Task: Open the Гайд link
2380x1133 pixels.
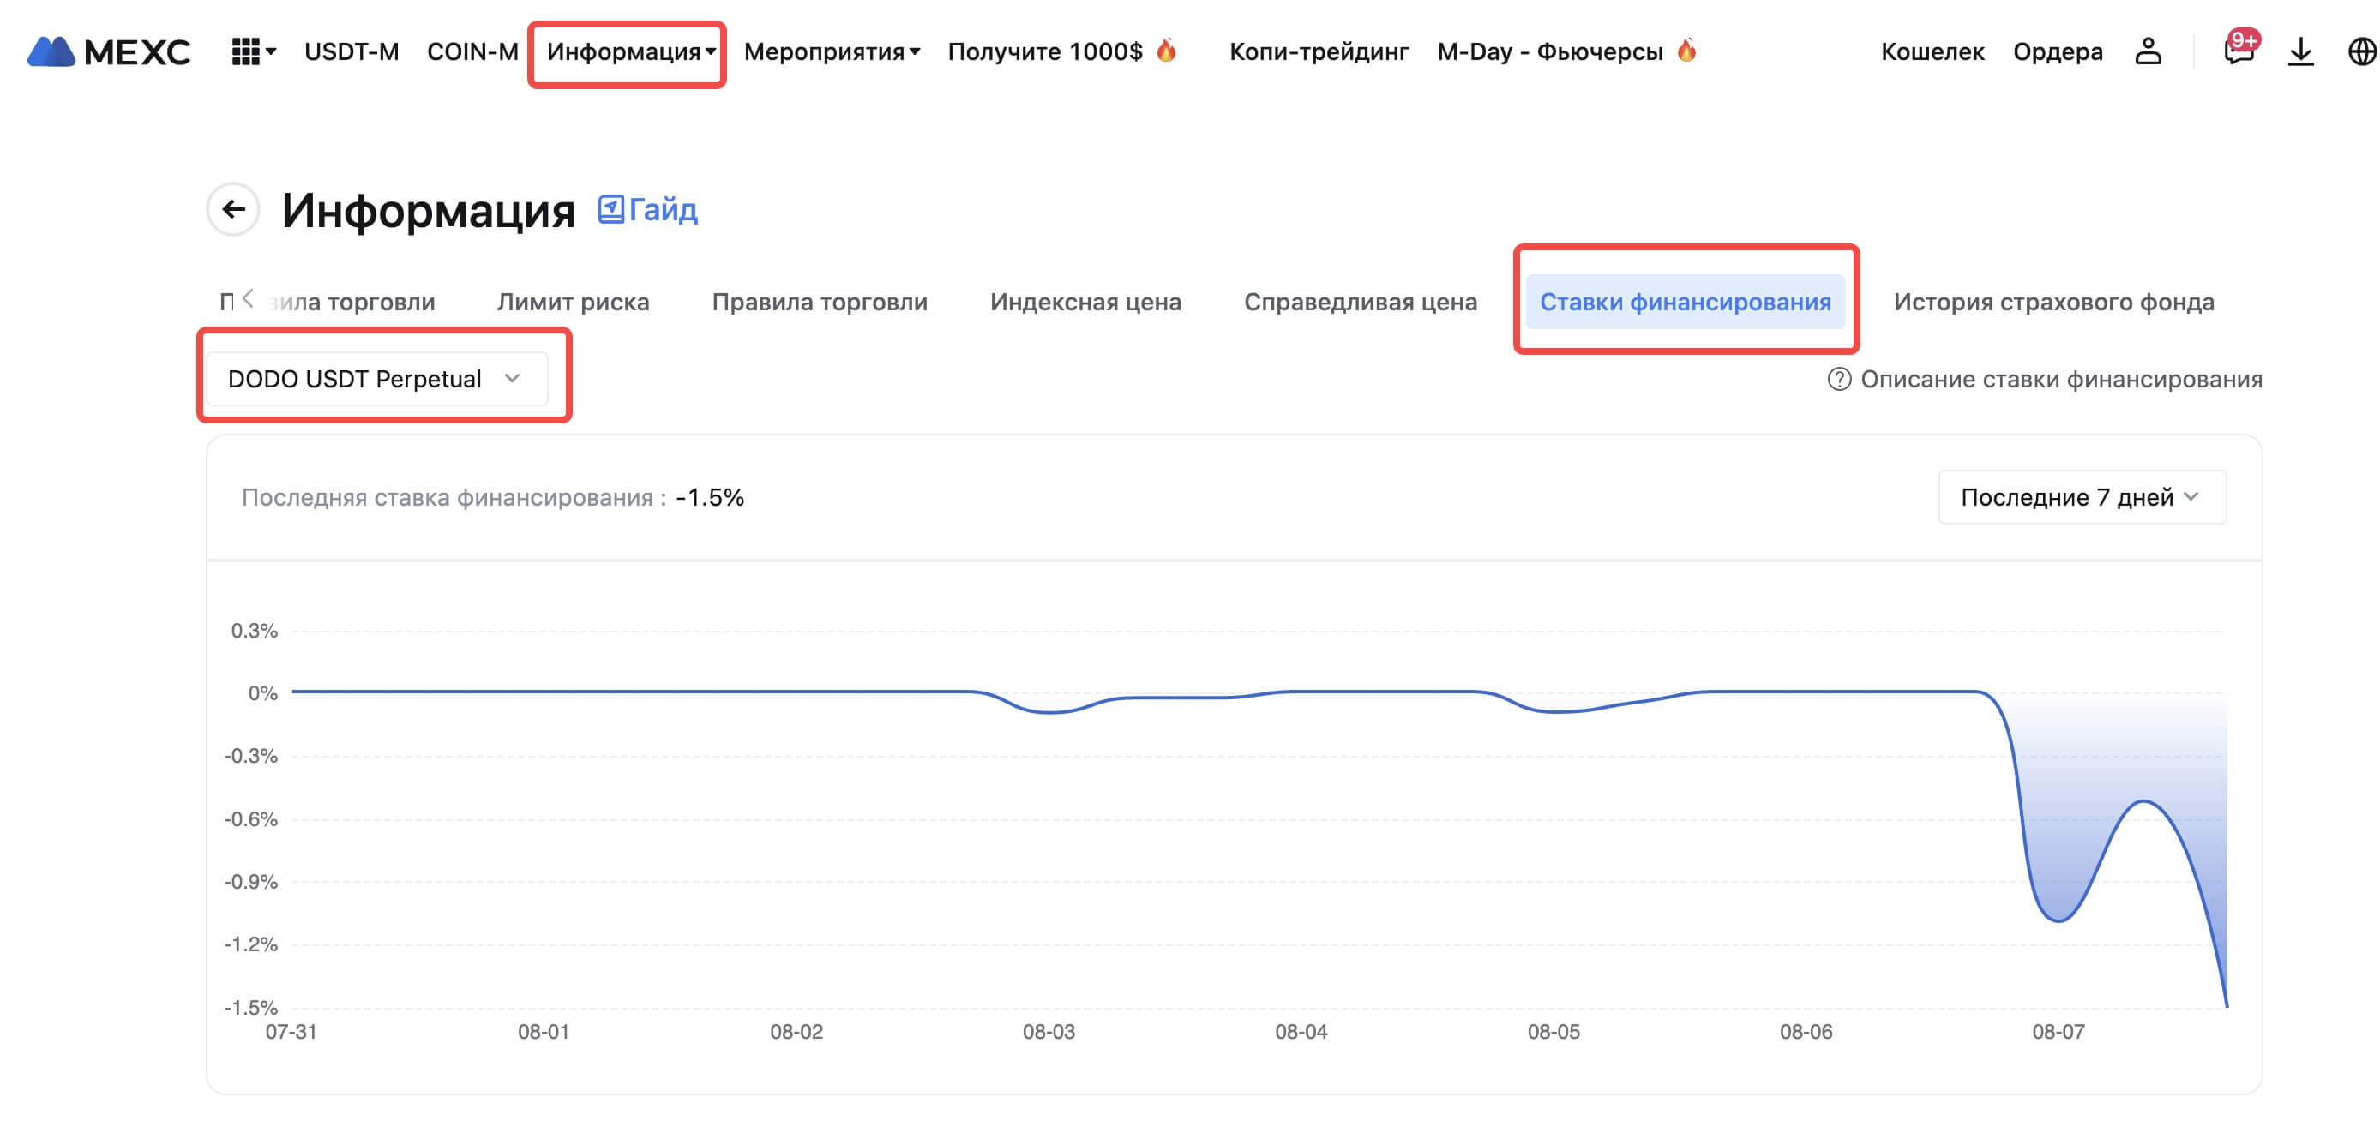Action: tap(649, 211)
